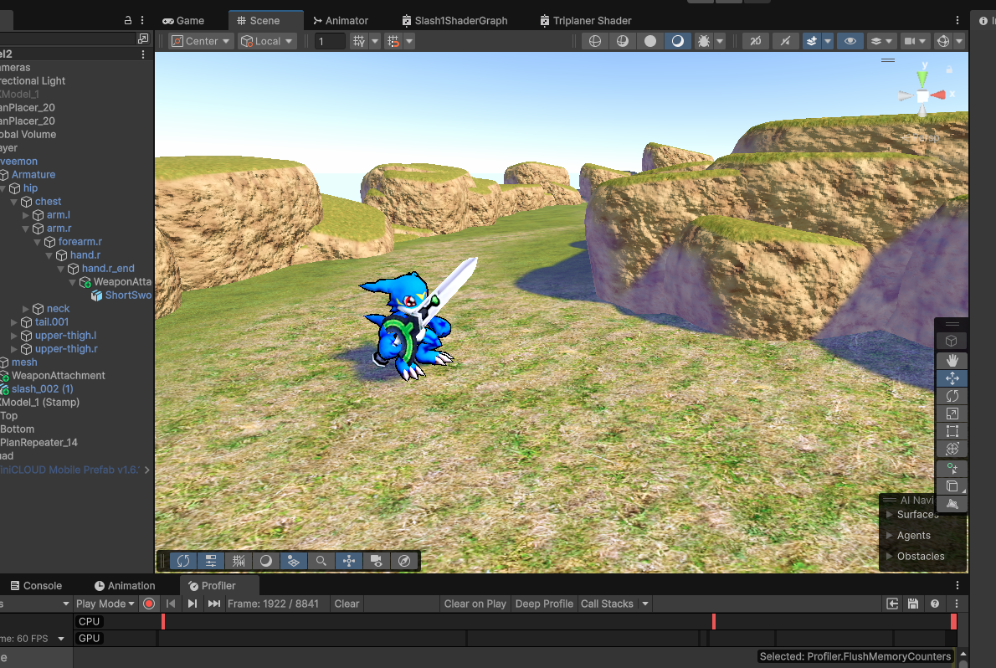996x668 pixels.
Task: Toggle Deep Profile in profiler
Action: click(544, 604)
